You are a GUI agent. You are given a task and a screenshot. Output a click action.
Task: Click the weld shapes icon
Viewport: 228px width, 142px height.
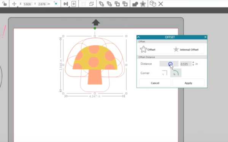click(x=135, y=4)
